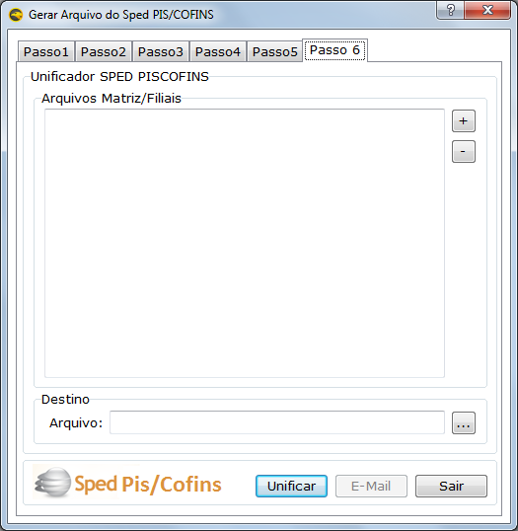Remove selected file with the minus button

[464, 151]
